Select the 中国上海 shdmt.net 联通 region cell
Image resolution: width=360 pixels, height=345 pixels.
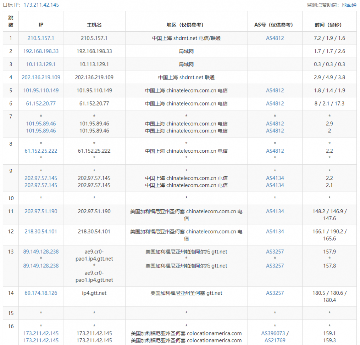[x=186, y=77]
